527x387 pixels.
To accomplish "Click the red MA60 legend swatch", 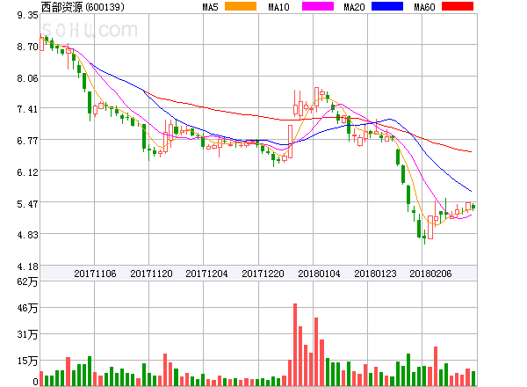I will (458, 6).
